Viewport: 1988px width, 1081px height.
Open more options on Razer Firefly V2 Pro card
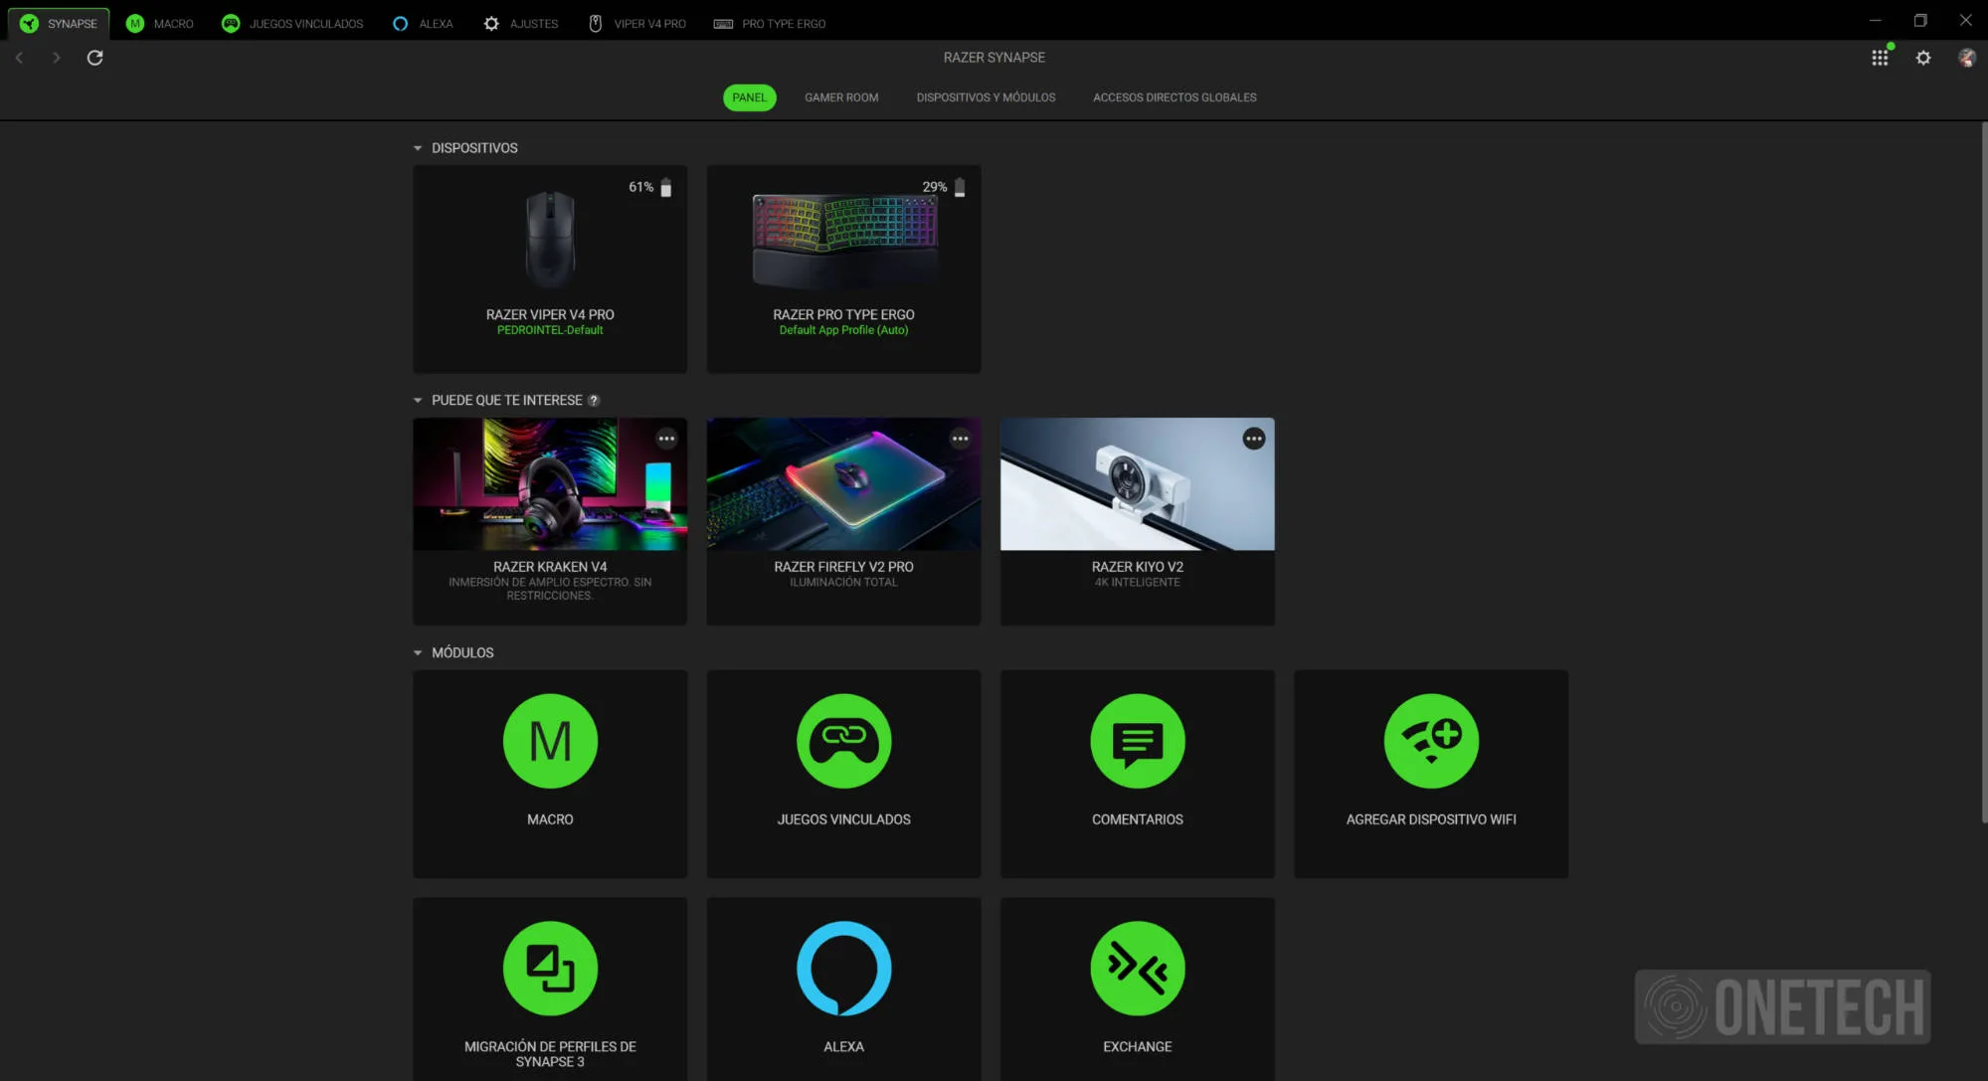(x=960, y=439)
